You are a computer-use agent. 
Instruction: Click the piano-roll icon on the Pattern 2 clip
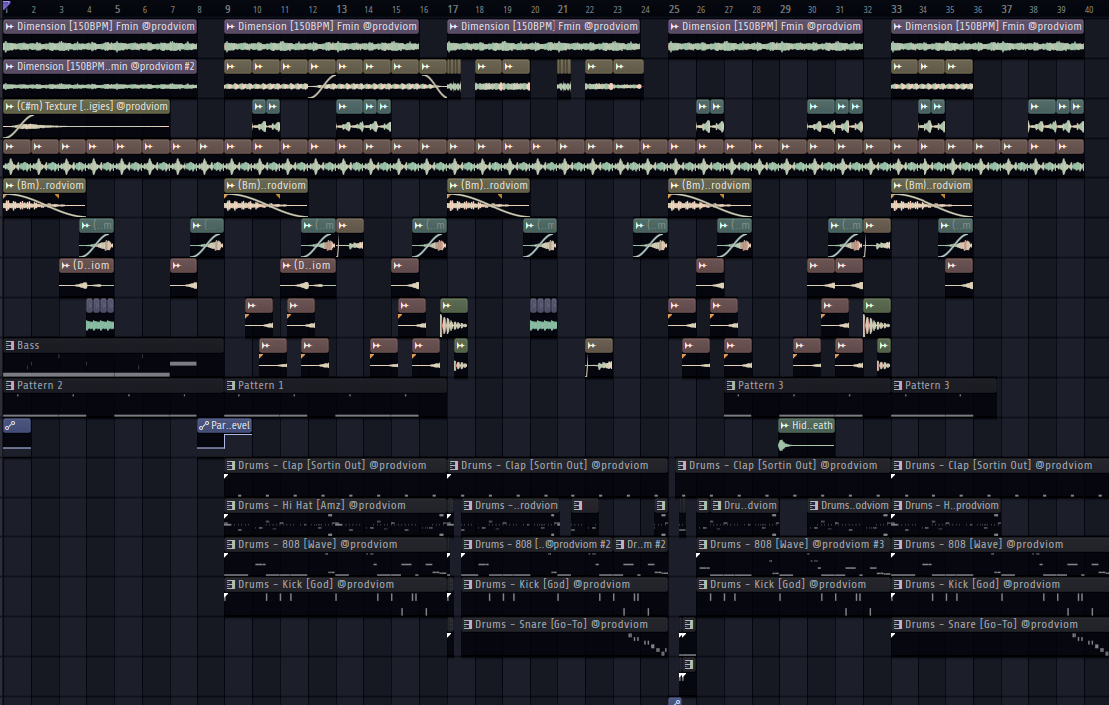[10, 386]
